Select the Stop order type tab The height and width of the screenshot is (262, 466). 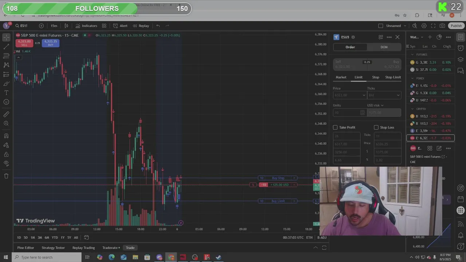[376, 77]
